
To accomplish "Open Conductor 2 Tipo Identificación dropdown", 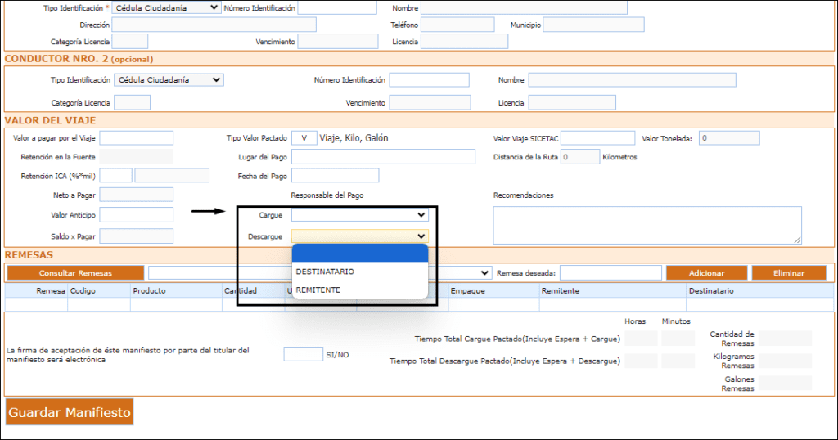I will pyautogui.click(x=169, y=80).
